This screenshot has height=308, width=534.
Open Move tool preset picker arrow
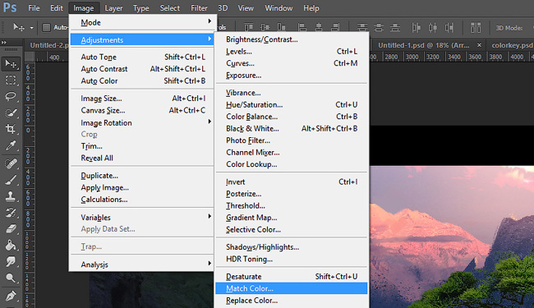click(x=31, y=28)
